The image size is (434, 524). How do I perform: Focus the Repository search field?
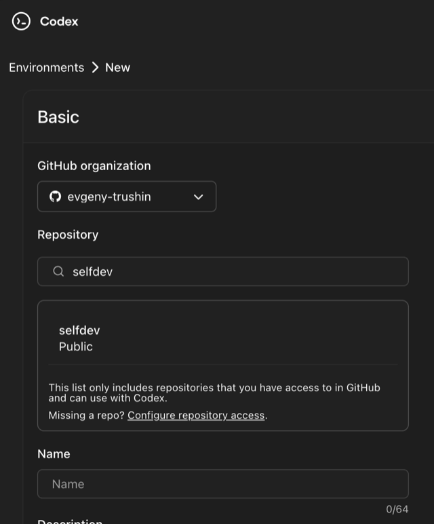223,271
